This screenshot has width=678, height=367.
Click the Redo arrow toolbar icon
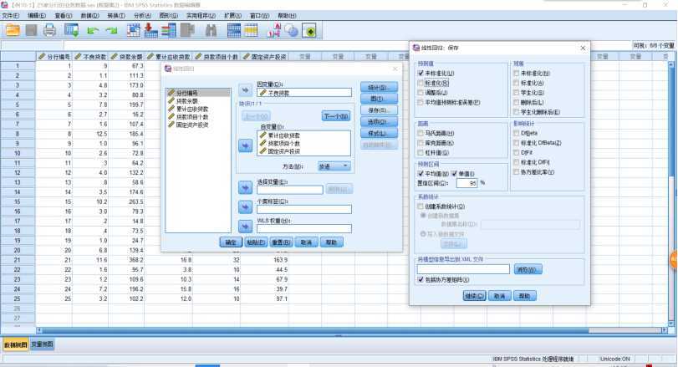[111, 31]
